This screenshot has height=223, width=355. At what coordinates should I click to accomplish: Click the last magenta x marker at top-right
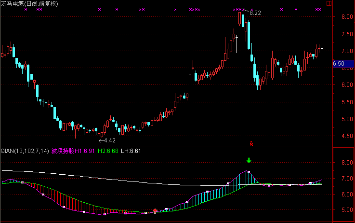[x=319, y=9]
